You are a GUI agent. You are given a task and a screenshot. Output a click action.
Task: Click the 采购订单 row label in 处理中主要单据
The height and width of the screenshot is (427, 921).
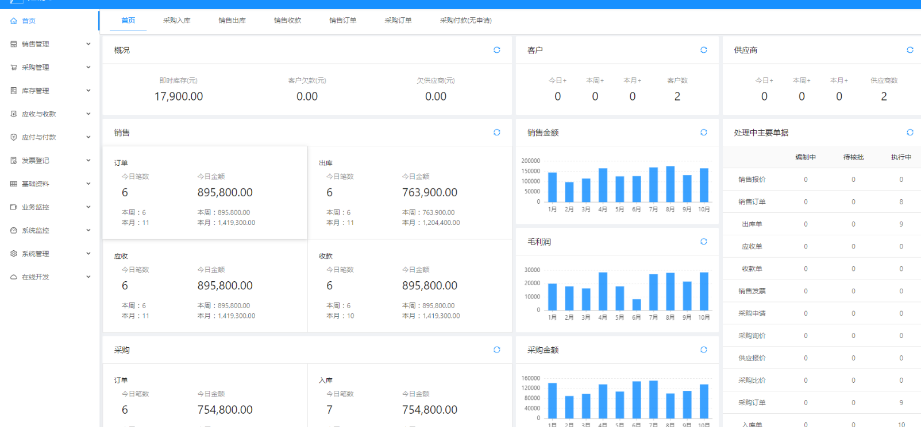point(752,402)
